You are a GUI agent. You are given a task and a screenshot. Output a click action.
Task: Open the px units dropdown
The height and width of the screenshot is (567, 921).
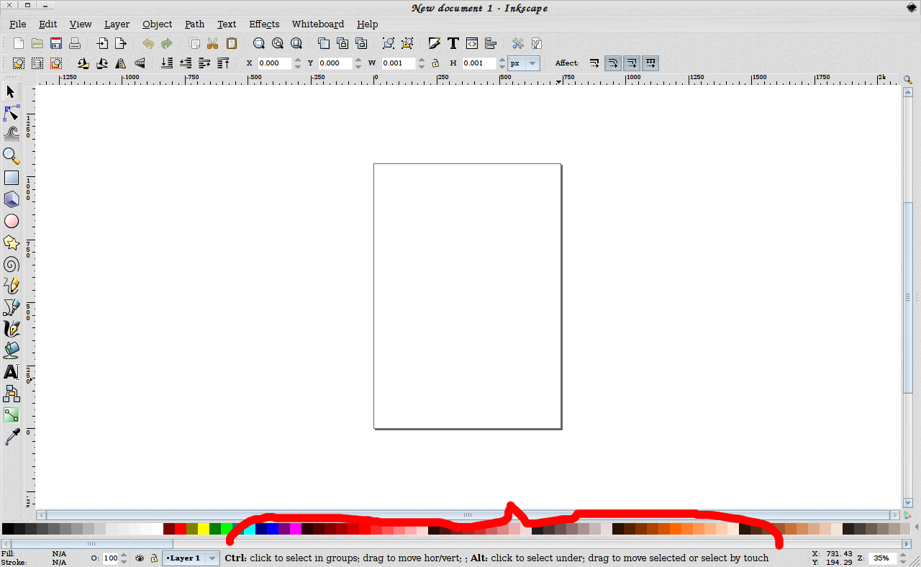pyautogui.click(x=524, y=63)
